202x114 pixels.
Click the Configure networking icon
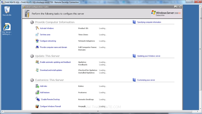coord(37,41)
